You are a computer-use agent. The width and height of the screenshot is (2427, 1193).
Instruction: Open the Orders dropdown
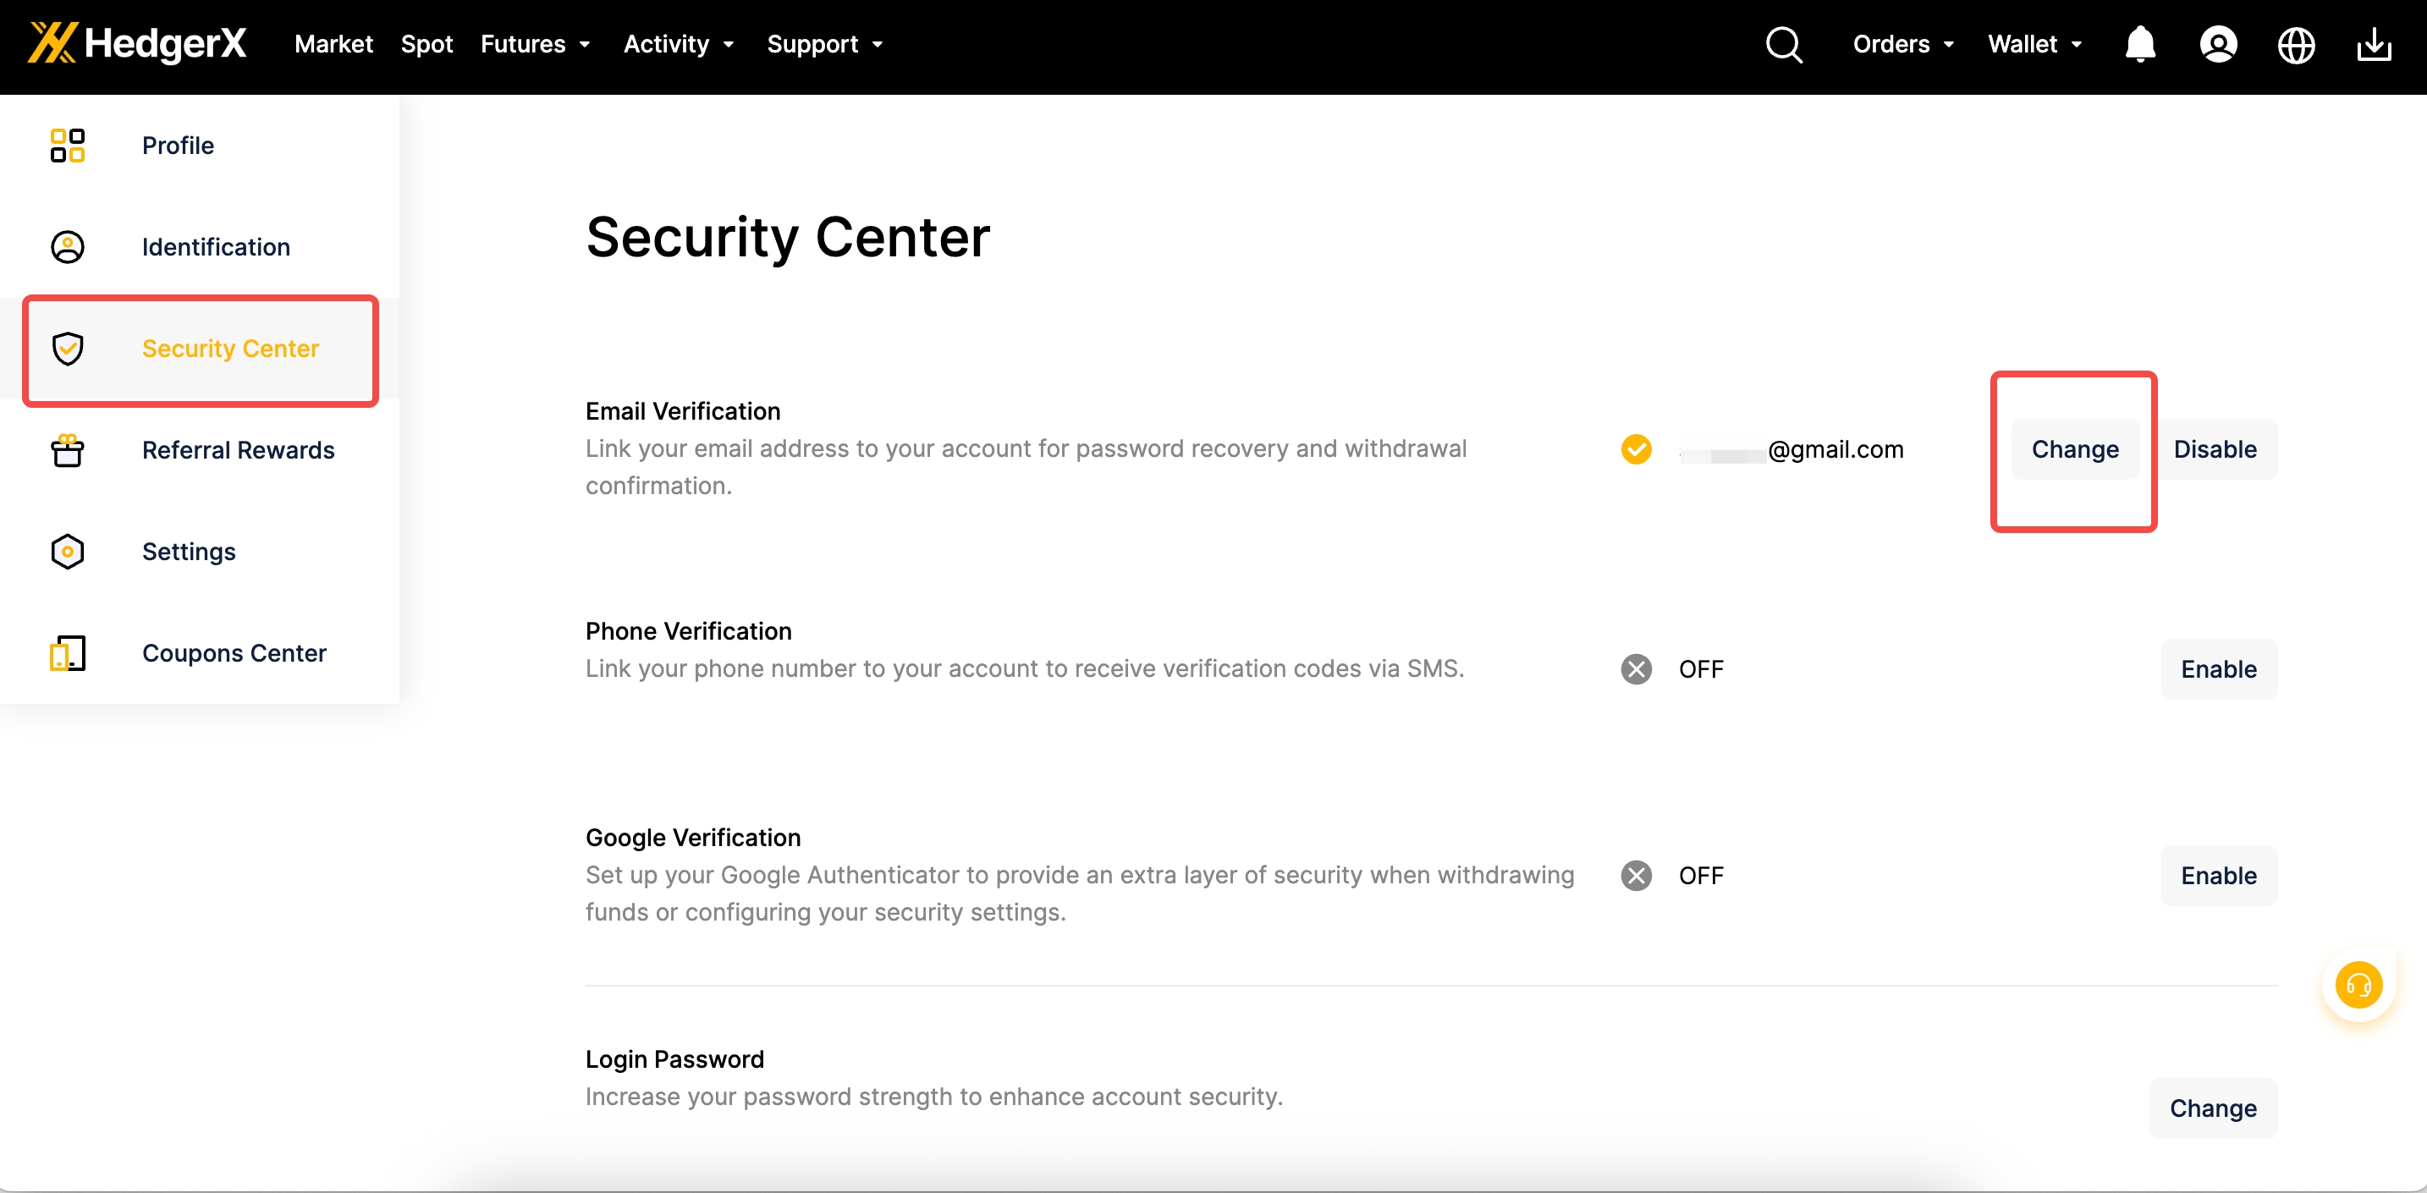click(x=1902, y=44)
